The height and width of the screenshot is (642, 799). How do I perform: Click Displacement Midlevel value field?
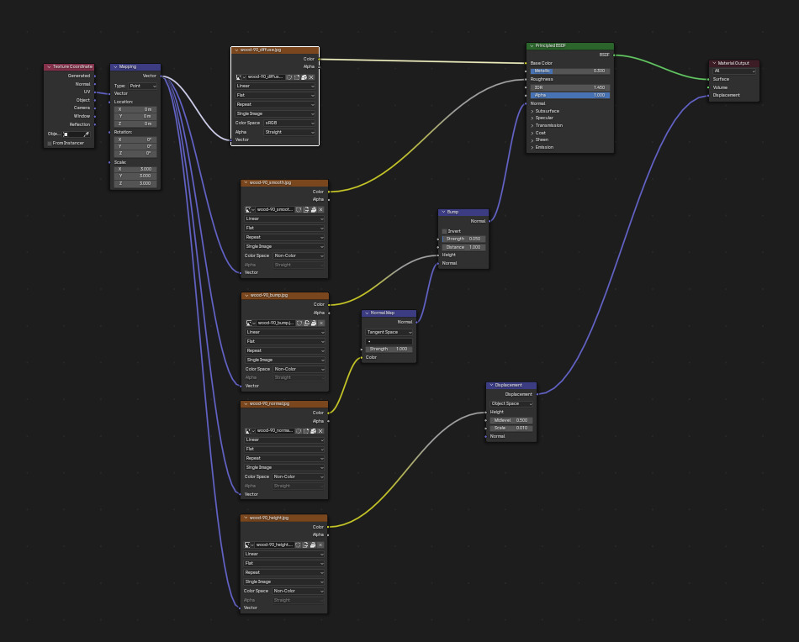click(511, 421)
